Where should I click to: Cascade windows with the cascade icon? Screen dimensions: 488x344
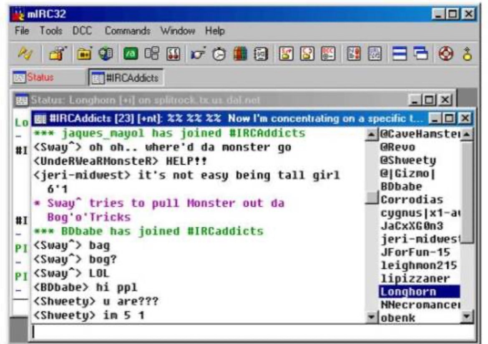[421, 54]
